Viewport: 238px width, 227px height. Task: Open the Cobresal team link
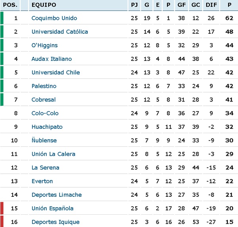44,99
